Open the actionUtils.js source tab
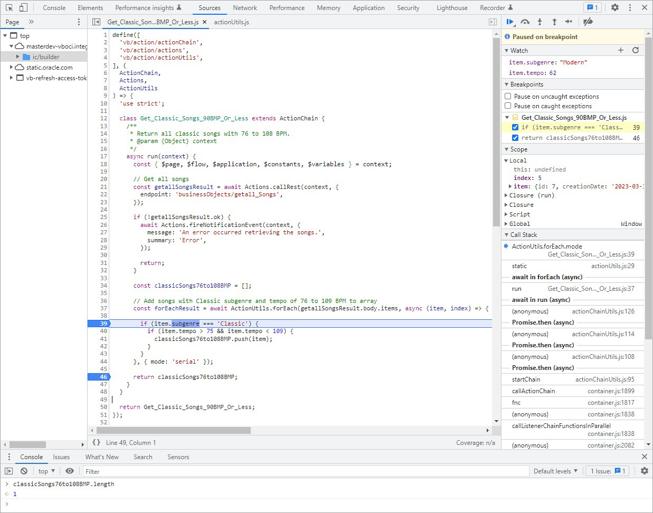Viewport: 653px width, 513px height. pyautogui.click(x=231, y=22)
